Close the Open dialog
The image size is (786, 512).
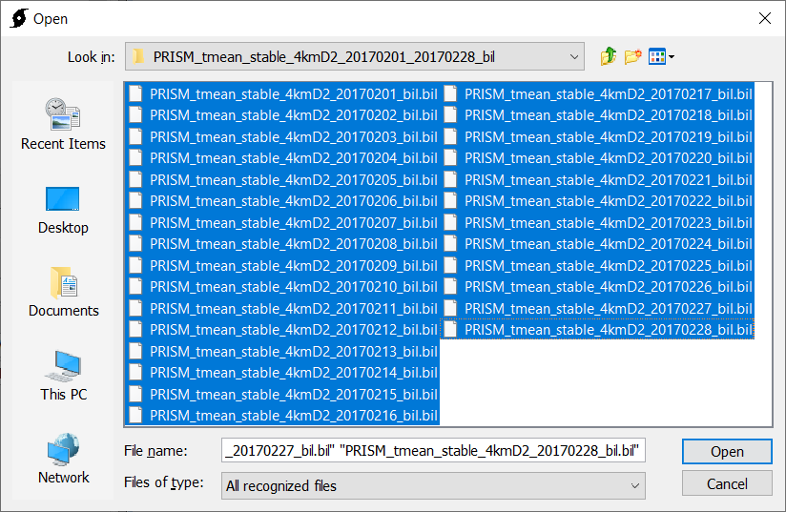(x=764, y=18)
